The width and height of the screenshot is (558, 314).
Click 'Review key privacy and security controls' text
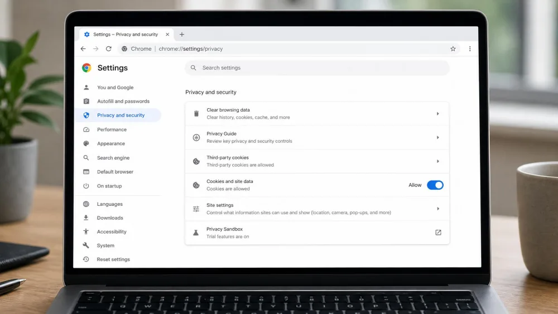point(249,141)
